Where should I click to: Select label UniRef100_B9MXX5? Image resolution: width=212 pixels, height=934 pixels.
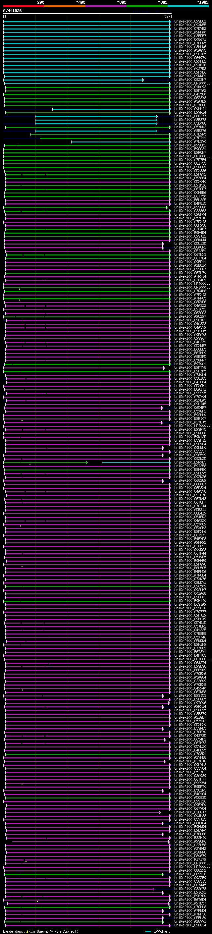[x=190, y=331]
